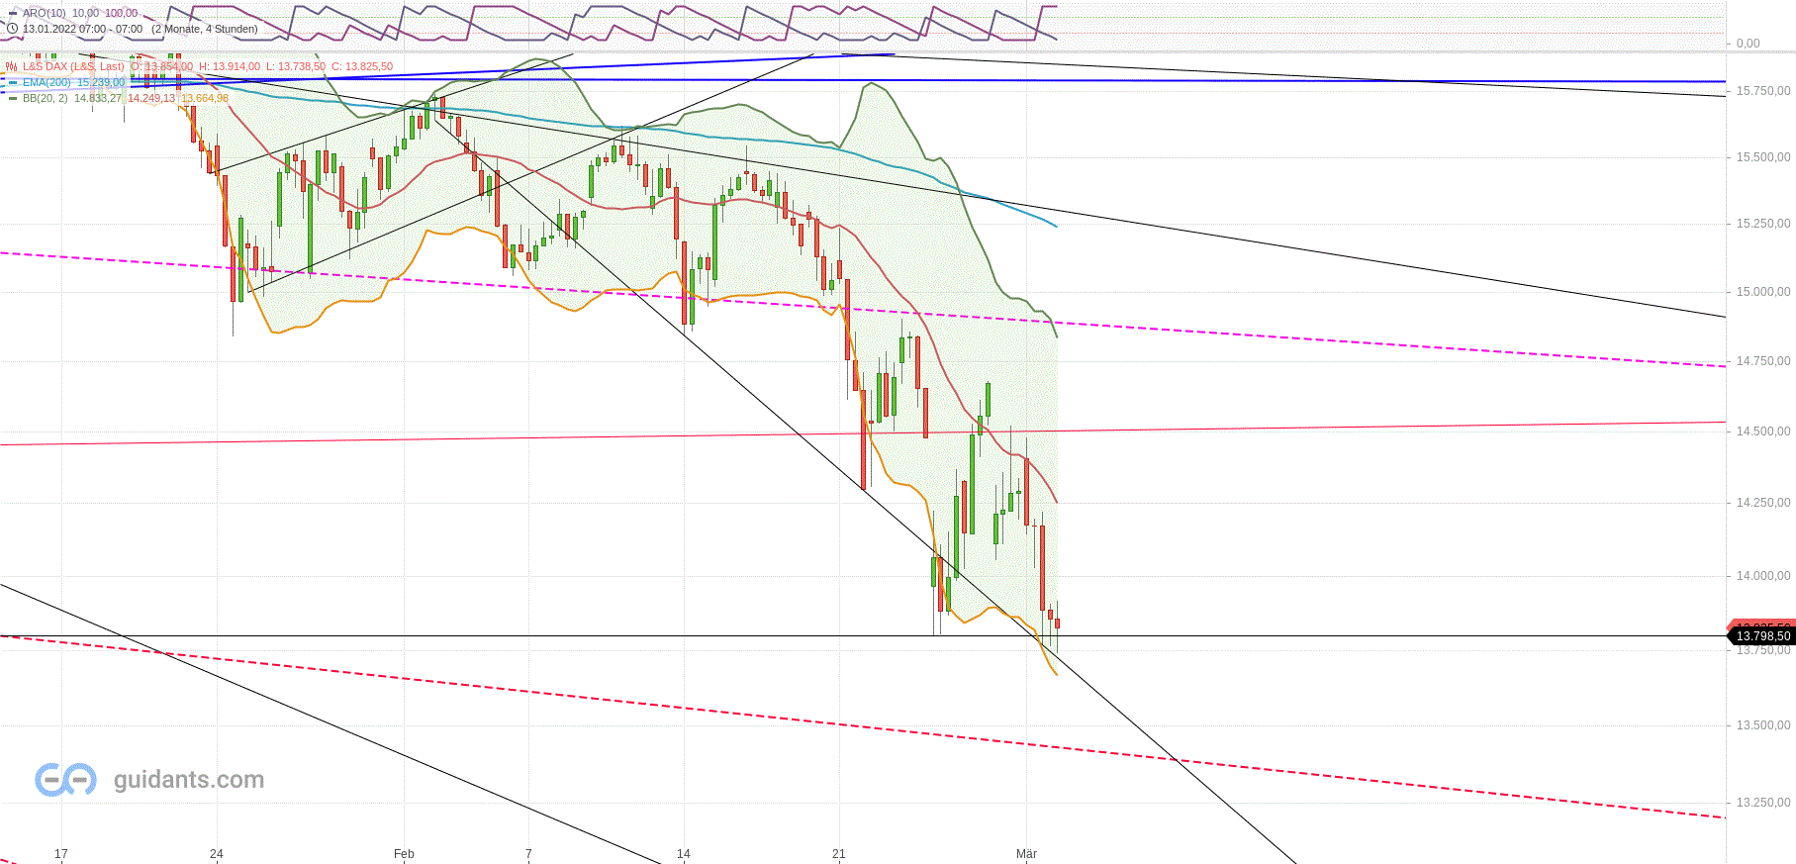Click the '(2 Monate, 4 Stunden)' timeframe text
Image resolution: width=1796 pixels, height=864 pixels.
[x=205, y=29]
